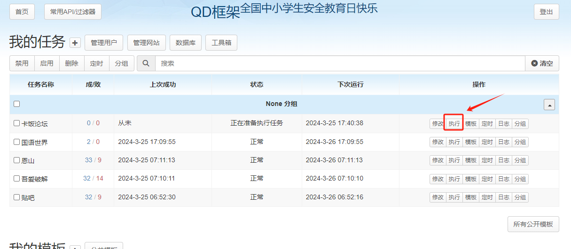Click the 清空 clear search button
The height and width of the screenshot is (249, 571).
tap(542, 63)
